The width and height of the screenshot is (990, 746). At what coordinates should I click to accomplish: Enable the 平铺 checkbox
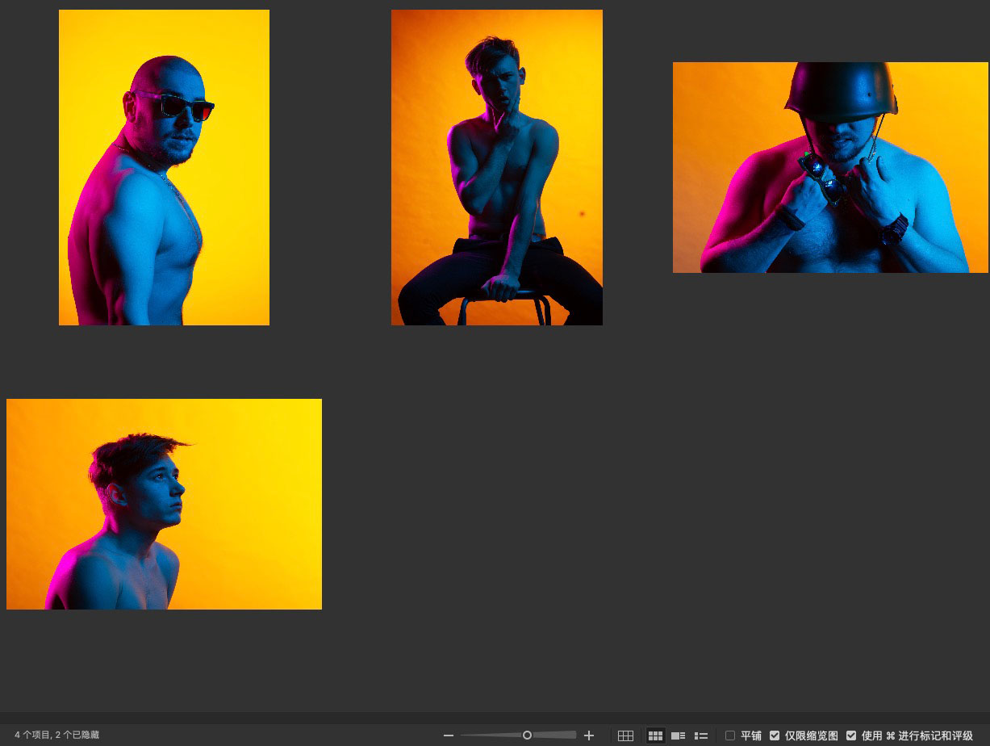(730, 736)
